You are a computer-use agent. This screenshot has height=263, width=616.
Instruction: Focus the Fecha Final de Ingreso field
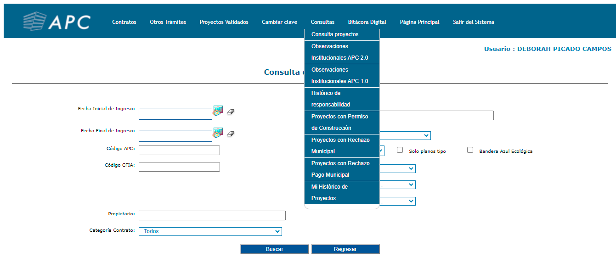tap(175, 136)
